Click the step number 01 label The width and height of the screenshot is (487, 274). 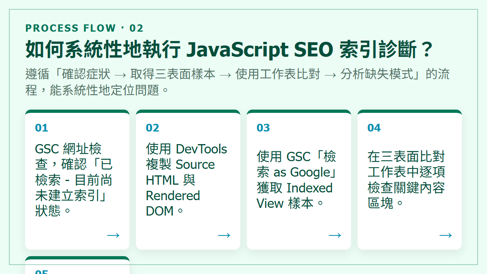click(41, 128)
